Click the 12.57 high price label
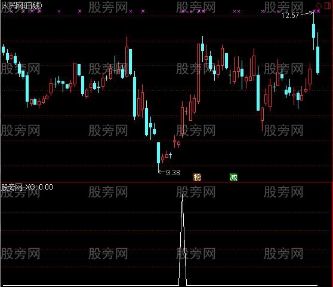This screenshot has width=333, height=287. (x=290, y=15)
